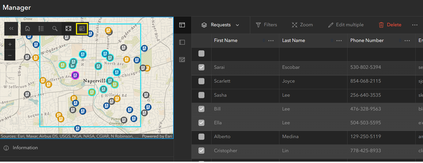Screen dimensions: 423x163
Task: Activate the highlighted select-features map tool
Action: pyautogui.click(x=82, y=29)
